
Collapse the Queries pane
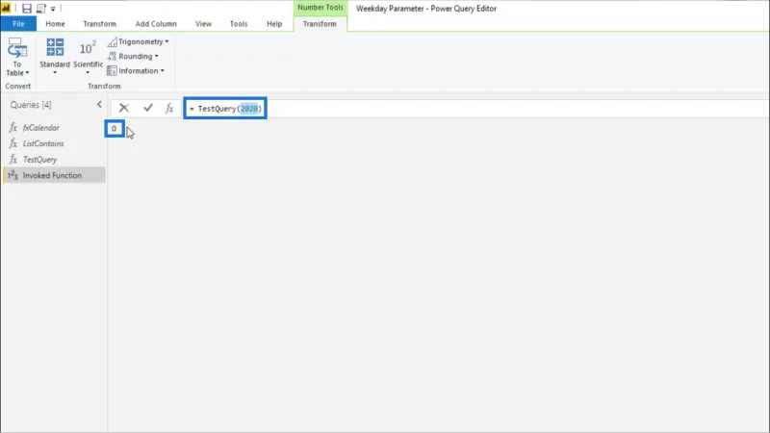point(99,105)
